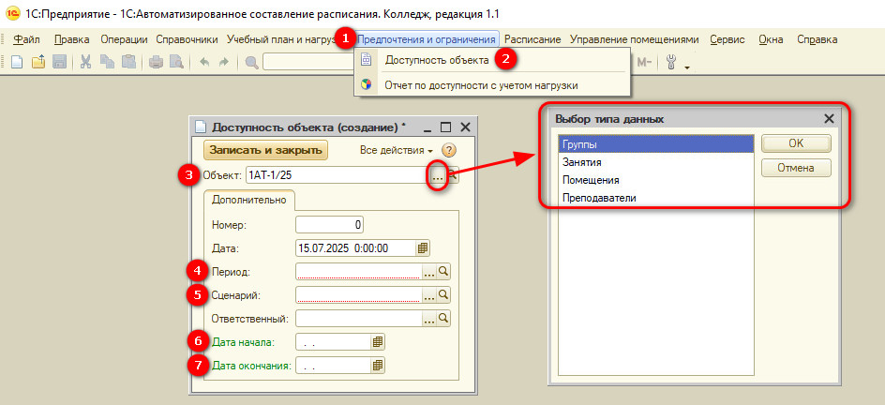Click the Записать и закрыть button
The height and width of the screenshot is (405, 885).
tap(265, 150)
